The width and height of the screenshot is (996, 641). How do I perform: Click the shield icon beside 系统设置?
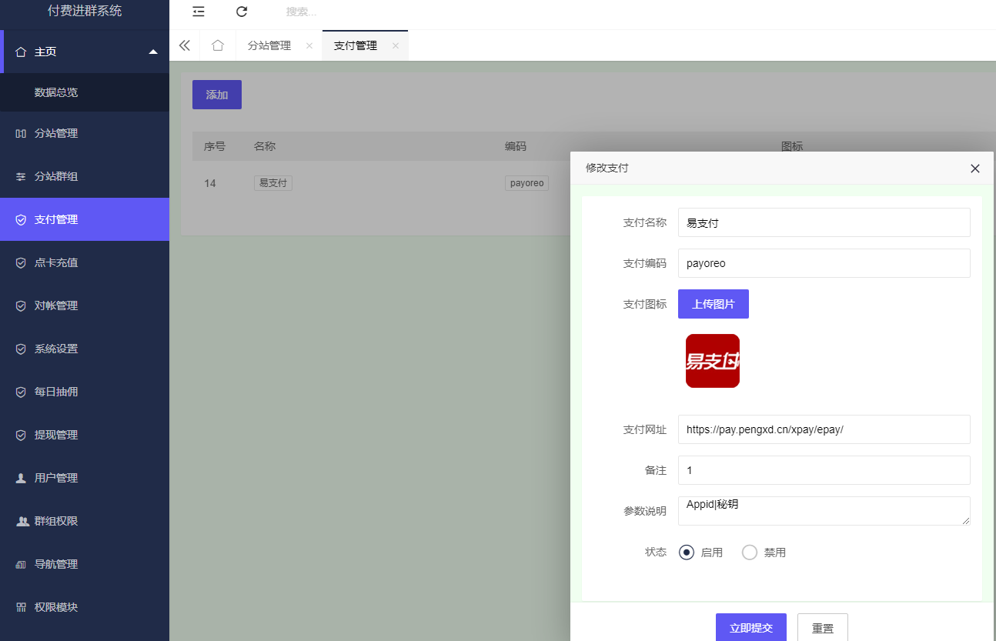[21, 349]
